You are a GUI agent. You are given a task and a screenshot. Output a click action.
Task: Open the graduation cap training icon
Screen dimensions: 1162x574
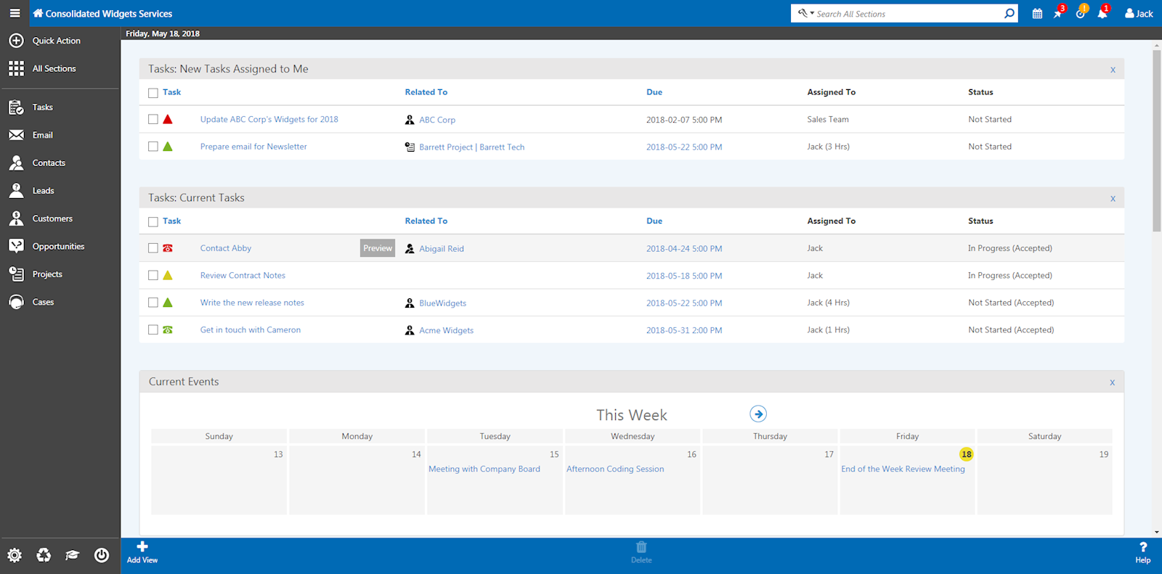tap(72, 555)
